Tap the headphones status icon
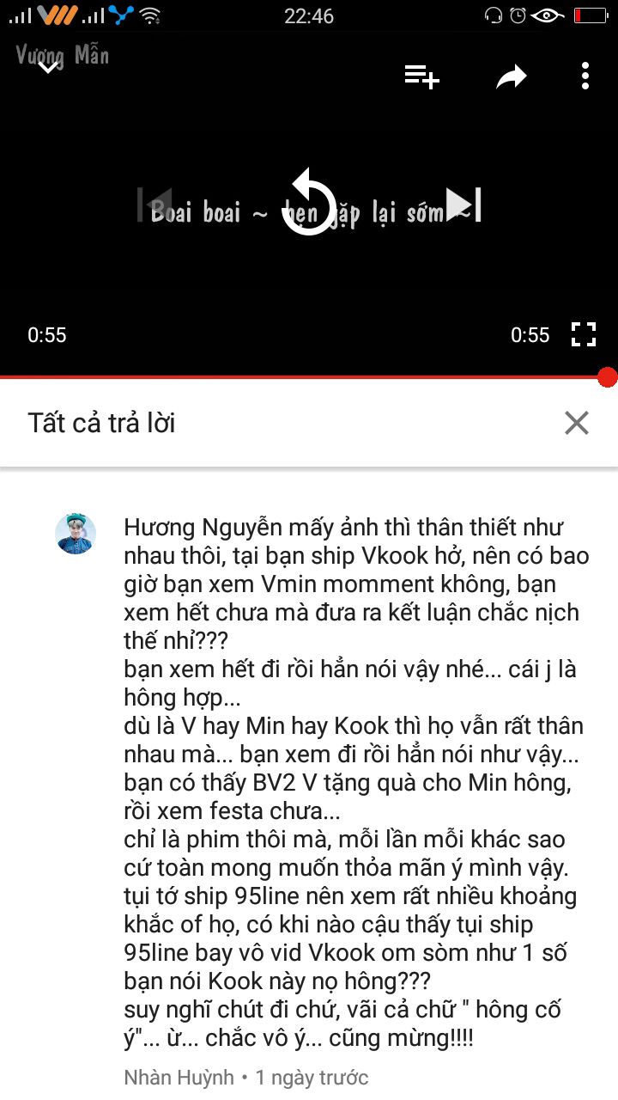This screenshot has height=1100, width=618. click(x=494, y=15)
